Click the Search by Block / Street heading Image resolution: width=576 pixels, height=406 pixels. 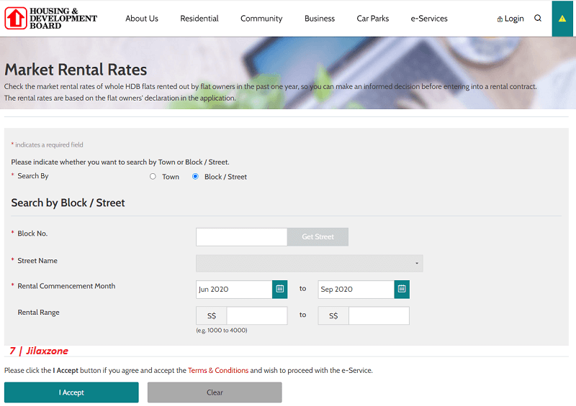coord(68,203)
